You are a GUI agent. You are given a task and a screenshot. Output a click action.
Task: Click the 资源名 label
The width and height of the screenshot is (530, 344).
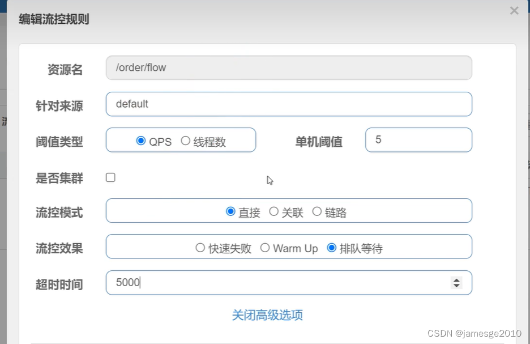pos(65,69)
